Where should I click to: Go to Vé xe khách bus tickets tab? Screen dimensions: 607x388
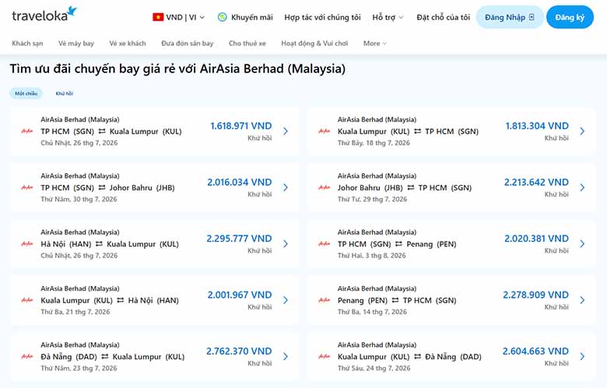click(128, 44)
